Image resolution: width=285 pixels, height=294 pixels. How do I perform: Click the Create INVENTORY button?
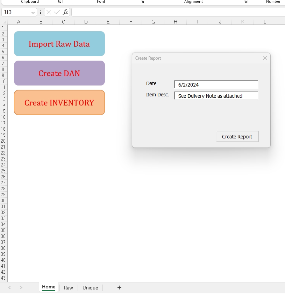pos(59,102)
